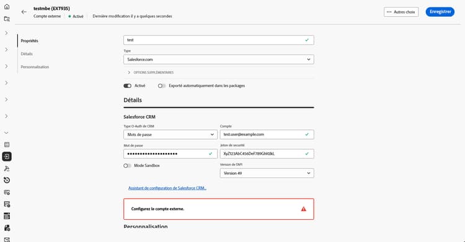Enable Exporté automatiquement dans les packages
This screenshot has width=465, height=242.
162,86
